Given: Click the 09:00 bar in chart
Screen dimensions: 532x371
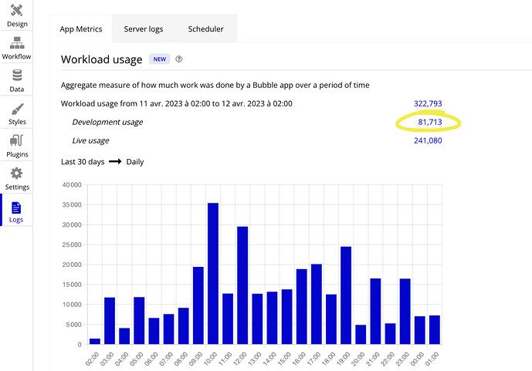Looking at the screenshot, I should (x=198, y=305).
